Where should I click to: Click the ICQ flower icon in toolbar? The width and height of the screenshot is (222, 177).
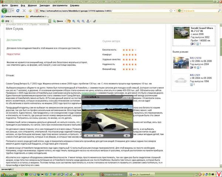click(3, 21)
